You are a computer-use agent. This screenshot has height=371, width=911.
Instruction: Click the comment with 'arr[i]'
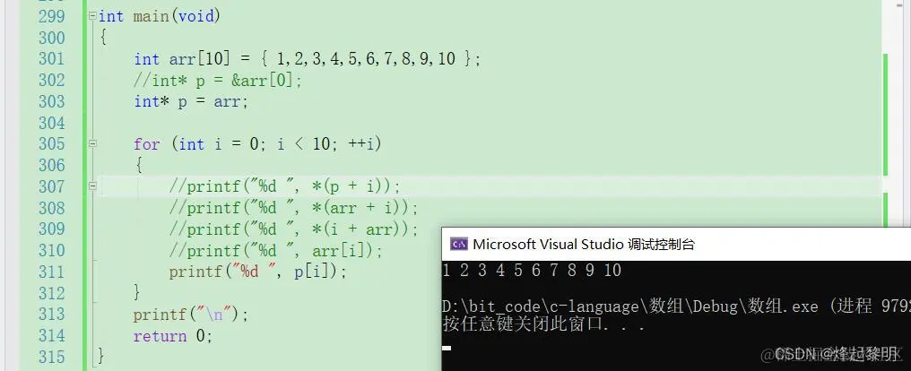(276, 250)
